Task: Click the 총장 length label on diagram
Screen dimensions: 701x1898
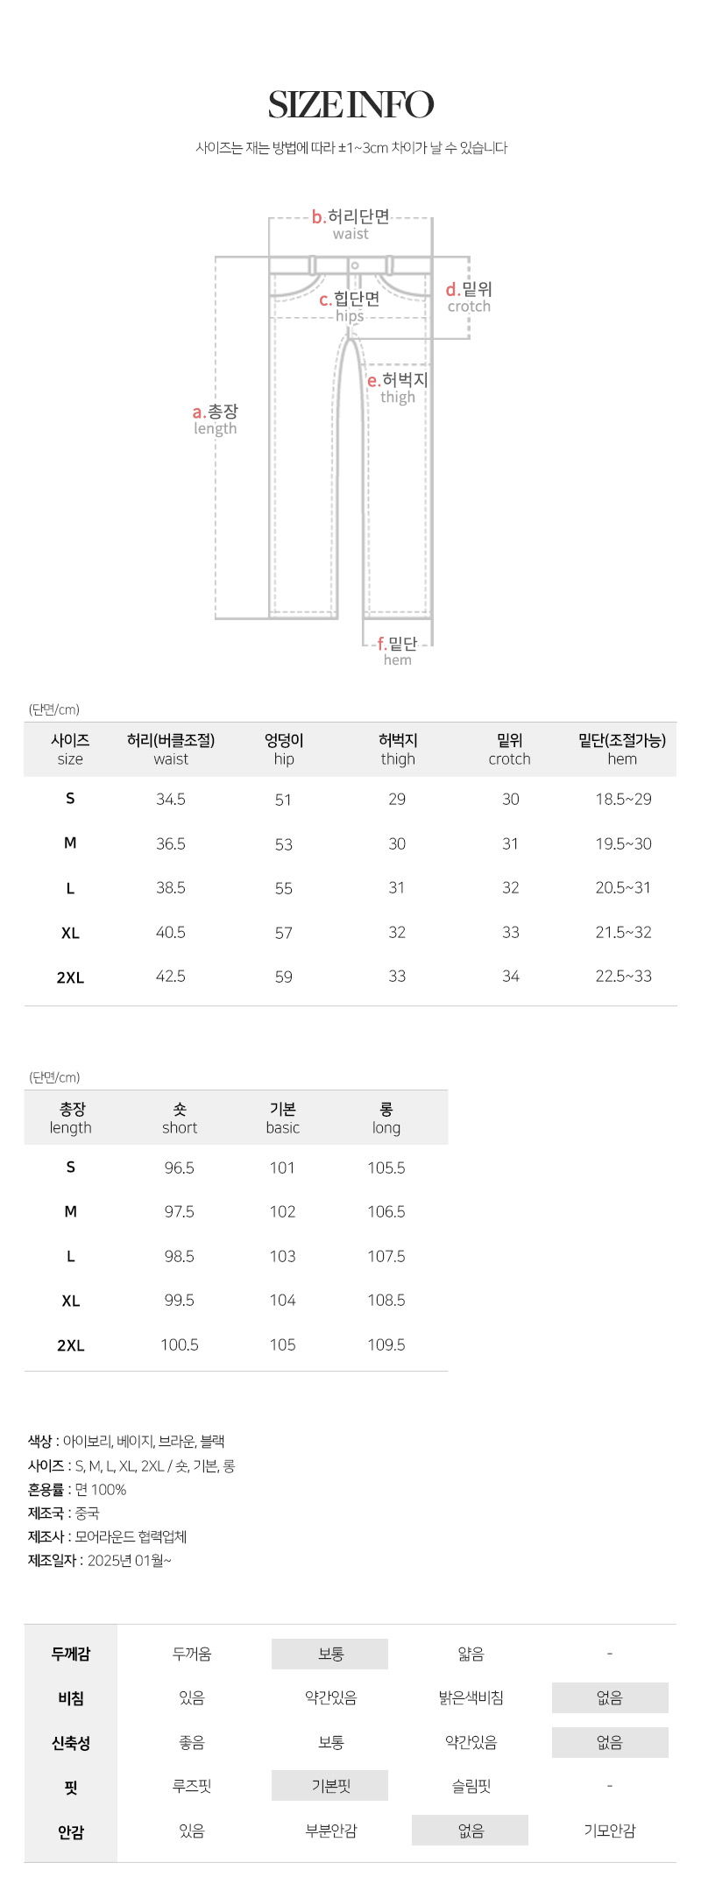Action: click(x=216, y=419)
